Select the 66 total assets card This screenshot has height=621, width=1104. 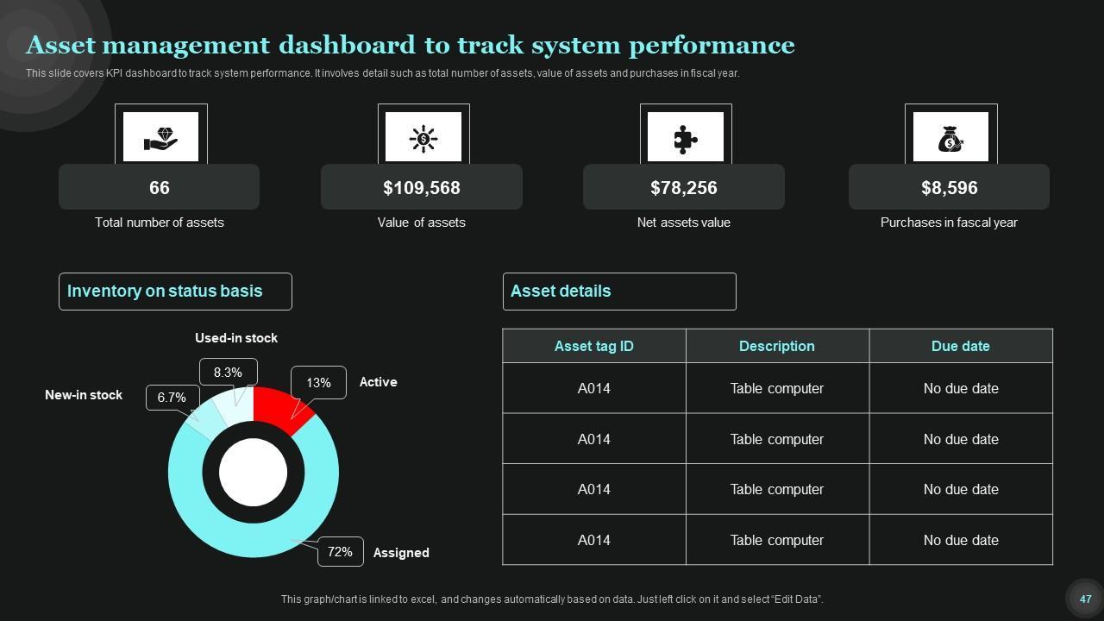pyautogui.click(x=159, y=187)
